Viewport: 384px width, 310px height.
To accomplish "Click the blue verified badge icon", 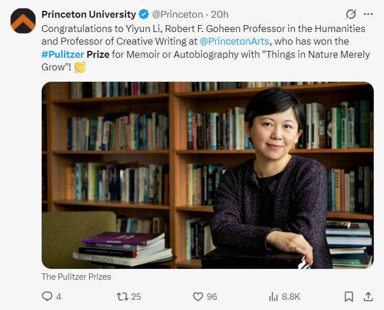I will click(144, 14).
